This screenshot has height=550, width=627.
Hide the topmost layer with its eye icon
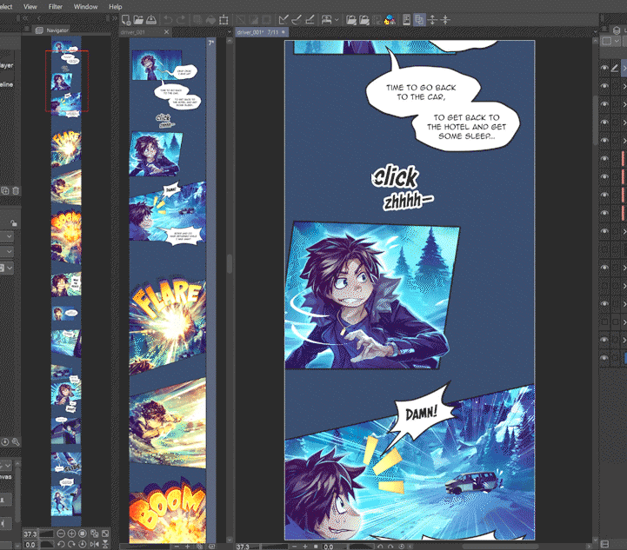tap(604, 68)
